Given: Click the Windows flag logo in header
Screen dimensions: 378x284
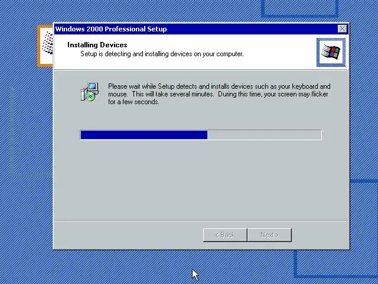Looking at the screenshot, I should click(x=331, y=52).
